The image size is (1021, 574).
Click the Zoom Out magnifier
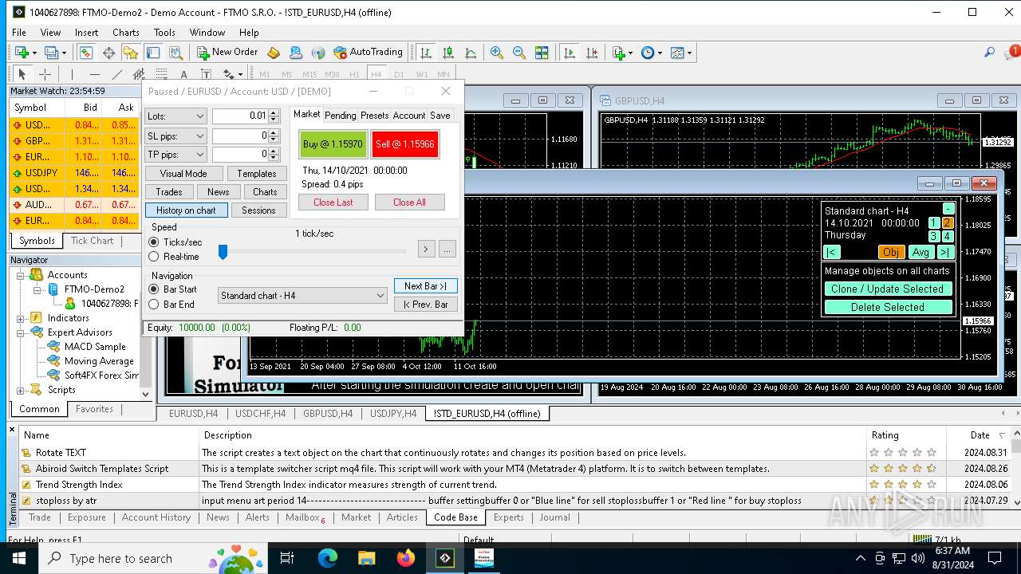click(519, 53)
